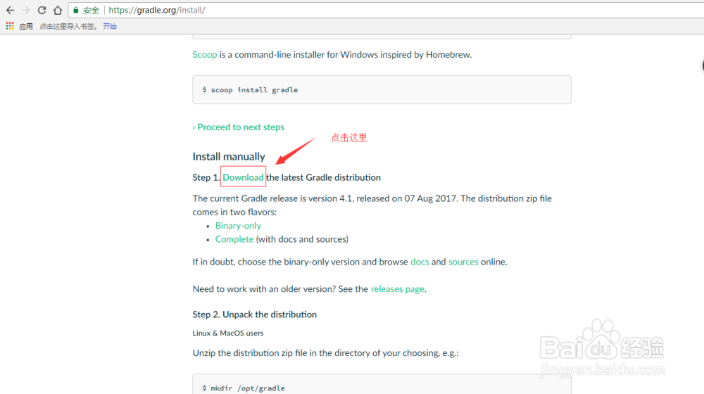
Task: Click the browser forward arrow
Action: (25, 11)
